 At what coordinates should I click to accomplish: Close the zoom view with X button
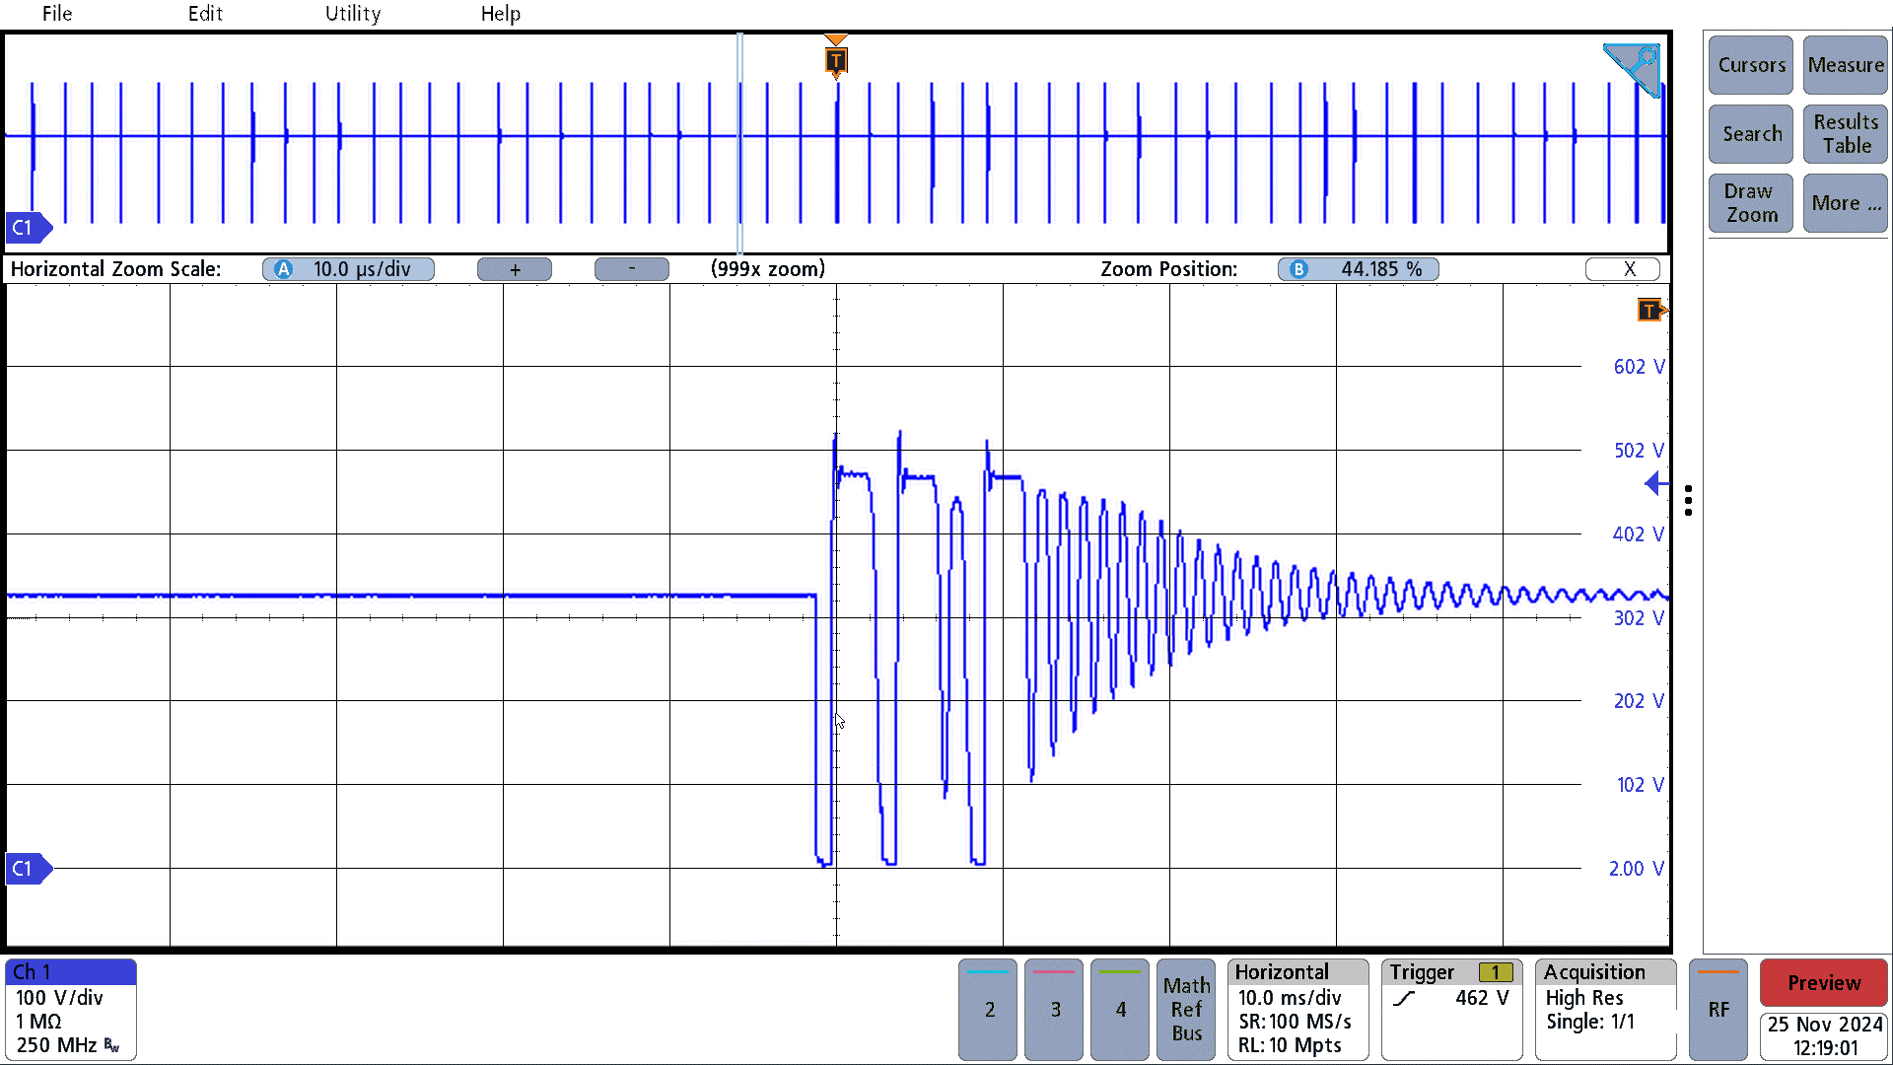click(1623, 269)
